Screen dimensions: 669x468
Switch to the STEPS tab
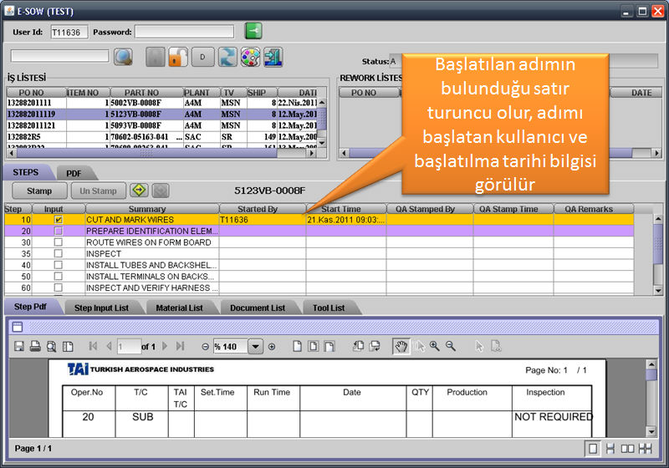(x=26, y=172)
